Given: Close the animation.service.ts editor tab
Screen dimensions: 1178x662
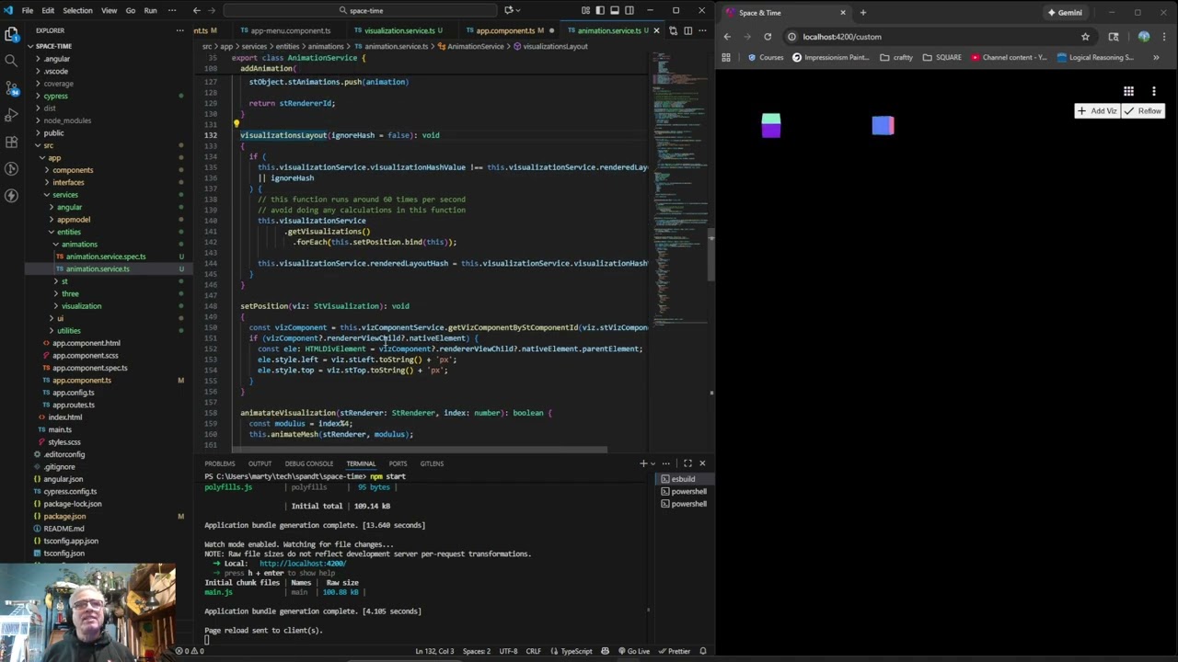Looking at the screenshot, I should click(655, 30).
